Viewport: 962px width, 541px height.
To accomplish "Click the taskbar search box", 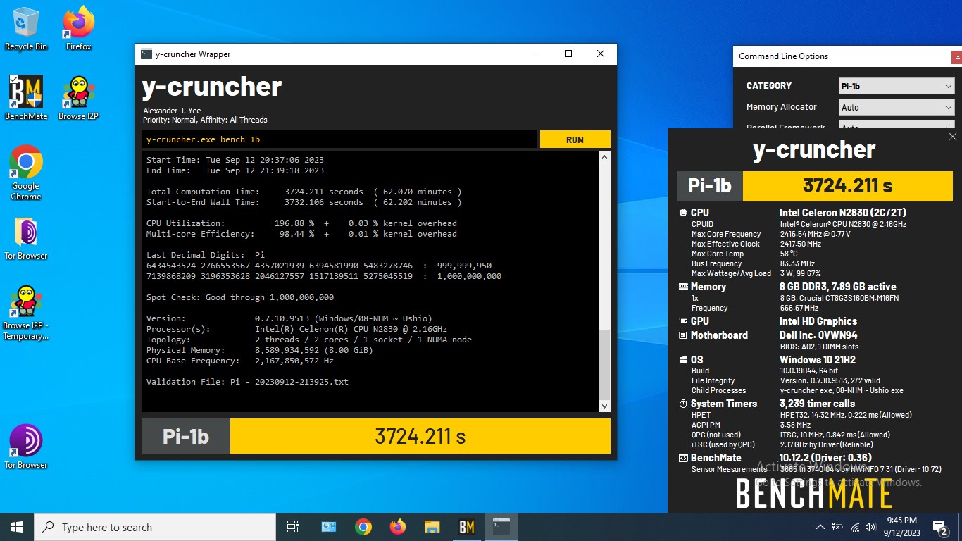I will click(x=155, y=527).
